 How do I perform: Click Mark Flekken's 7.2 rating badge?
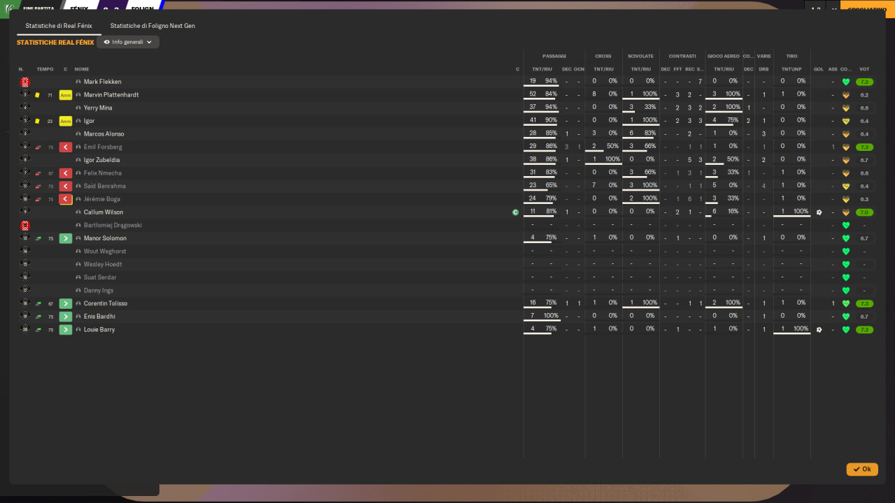coord(864,82)
